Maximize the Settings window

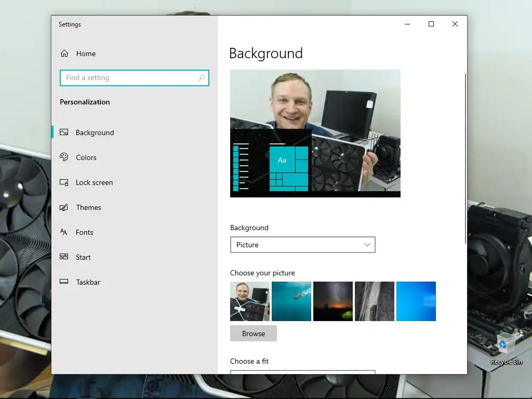pyautogui.click(x=431, y=24)
